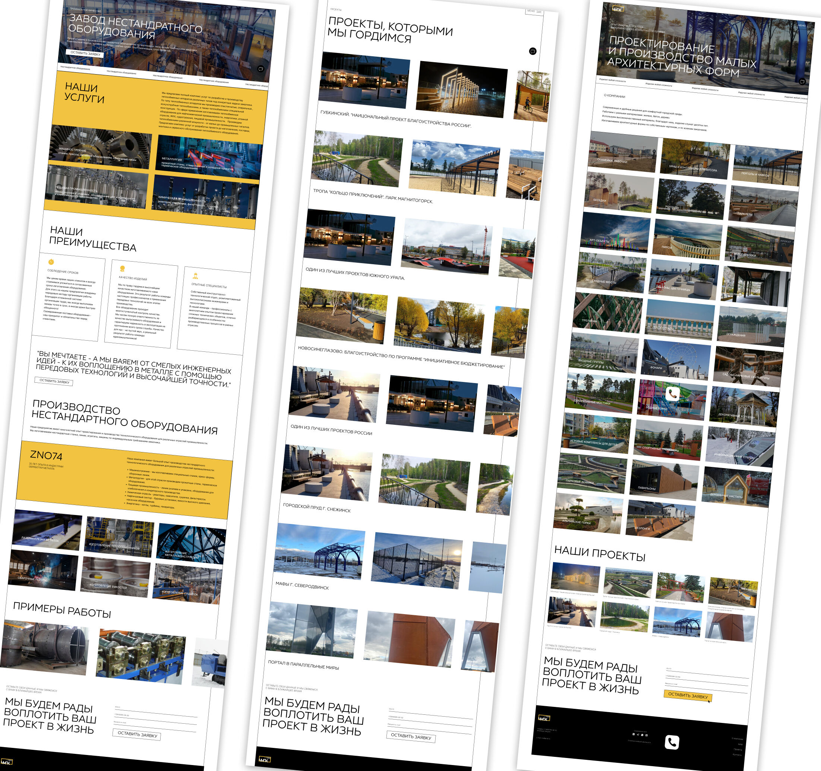Click ОСТАВИТЬ ЗАЯВКУ button on factory hero banner
The height and width of the screenshot is (771, 821).
pyautogui.click(x=85, y=53)
